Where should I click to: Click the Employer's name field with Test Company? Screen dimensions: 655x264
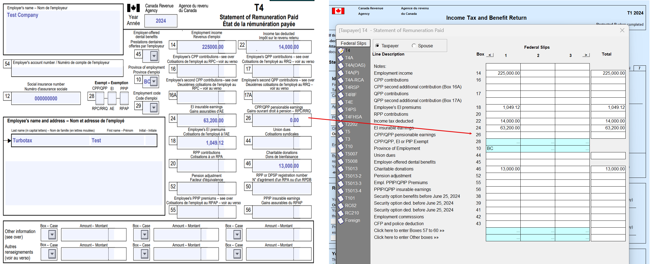tap(63, 32)
